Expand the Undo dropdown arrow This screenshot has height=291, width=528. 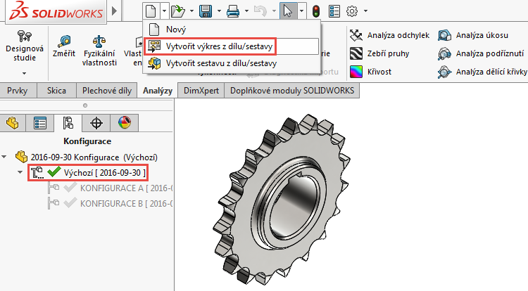click(274, 11)
